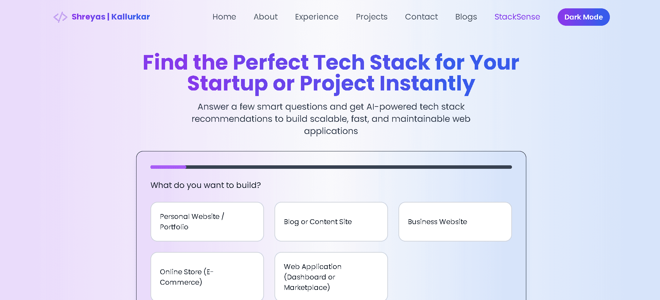Open the Projects nav link
660x300 pixels.
372,17
